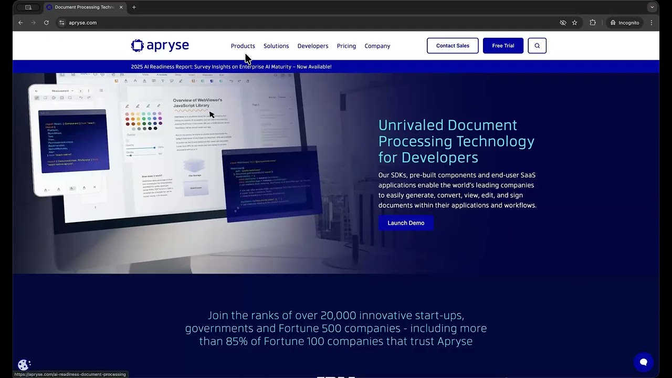Click the tracking protection eye icon

tap(563, 23)
